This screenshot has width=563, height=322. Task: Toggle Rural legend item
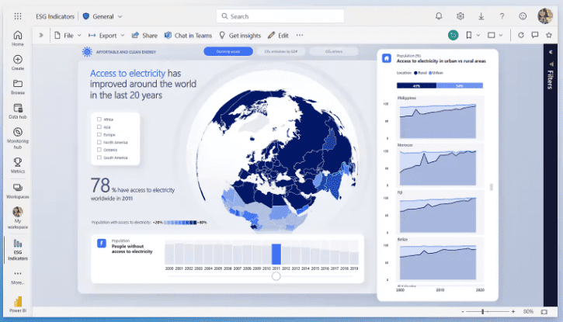[420, 73]
